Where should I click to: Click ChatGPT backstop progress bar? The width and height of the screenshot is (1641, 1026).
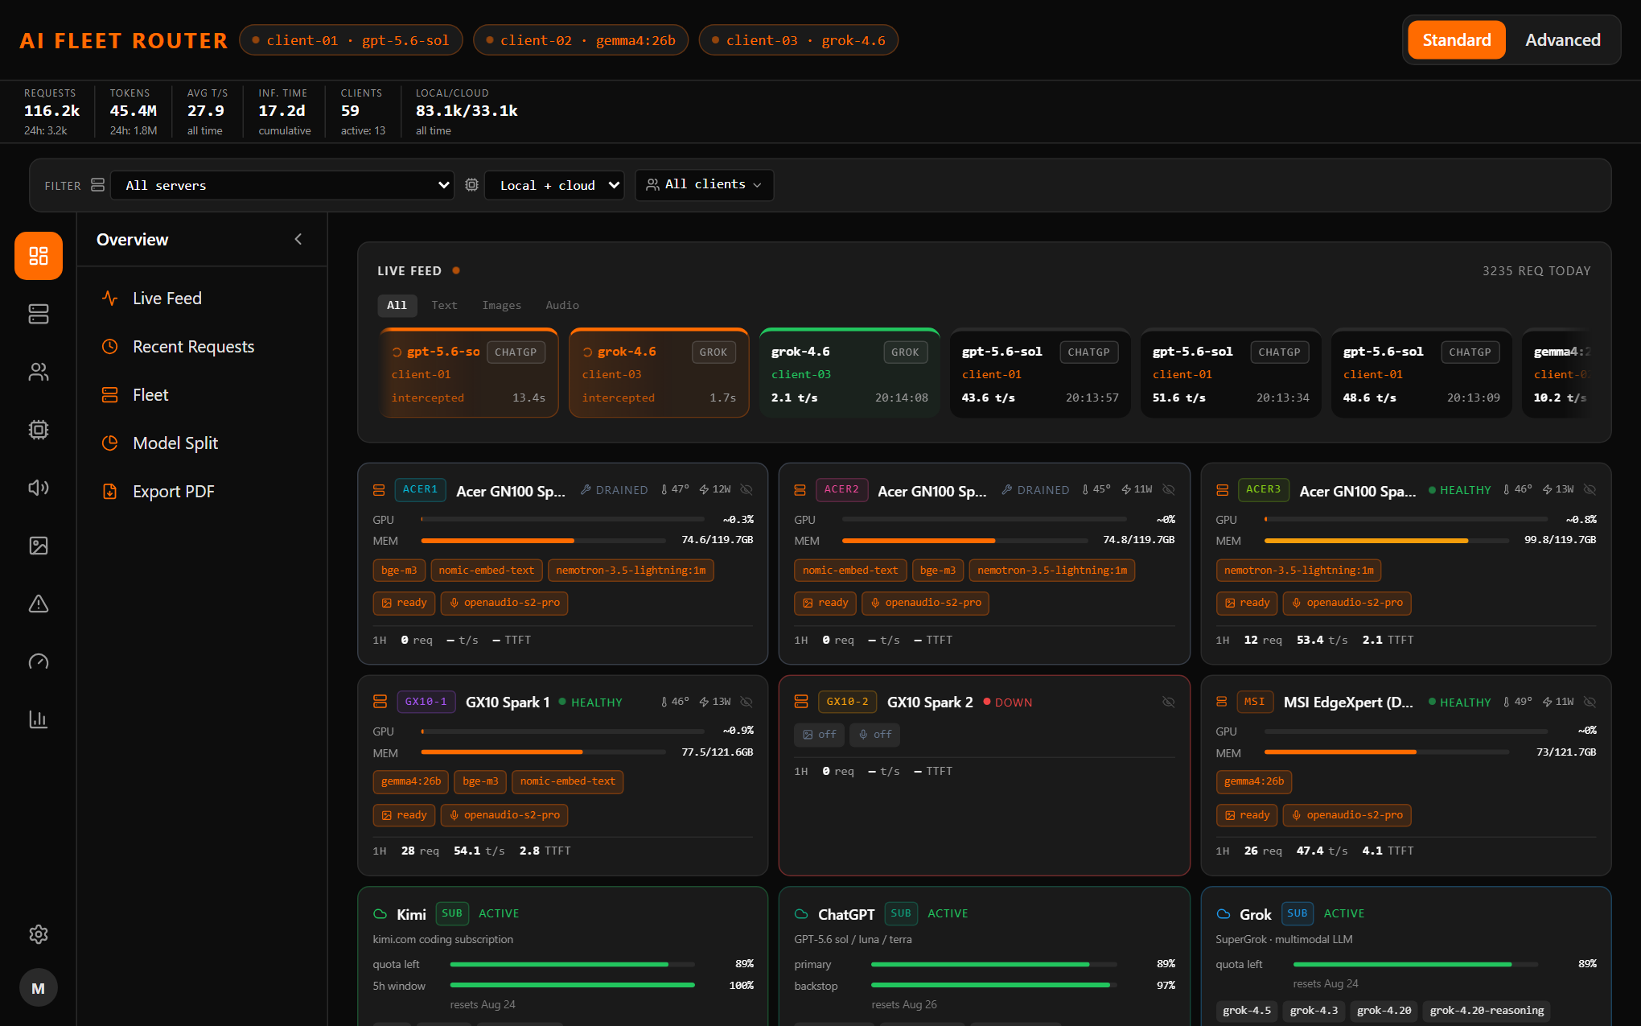(993, 985)
